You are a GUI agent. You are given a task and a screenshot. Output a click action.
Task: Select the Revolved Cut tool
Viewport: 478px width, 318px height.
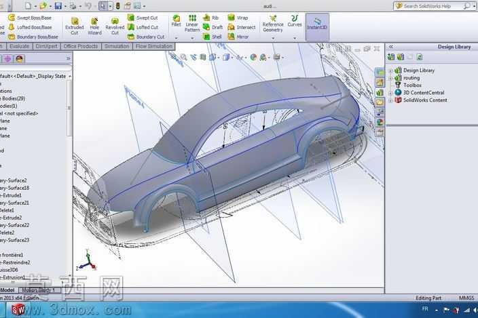[115, 26]
